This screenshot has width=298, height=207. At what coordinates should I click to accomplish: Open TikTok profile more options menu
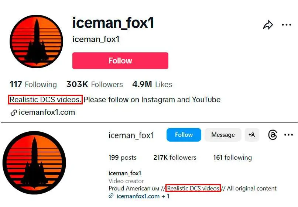(287, 25)
